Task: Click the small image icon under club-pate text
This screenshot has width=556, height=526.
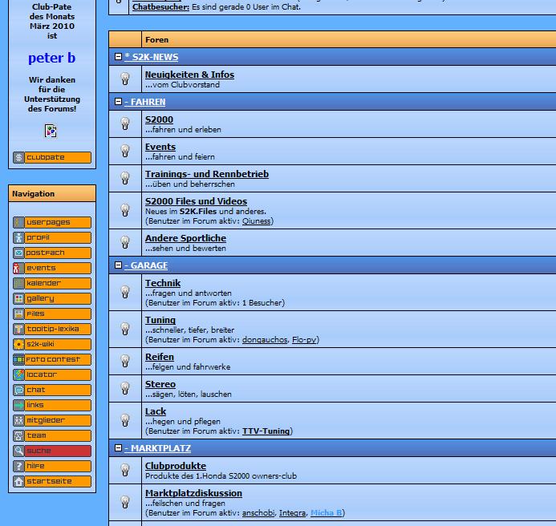Action: coord(51,131)
